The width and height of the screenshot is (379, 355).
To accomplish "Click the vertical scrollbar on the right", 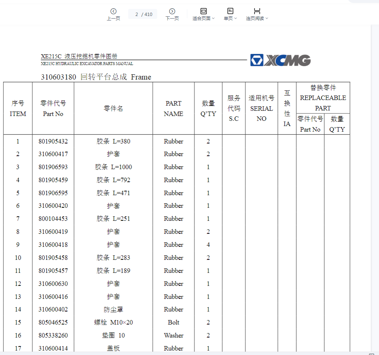I will point(375,186).
